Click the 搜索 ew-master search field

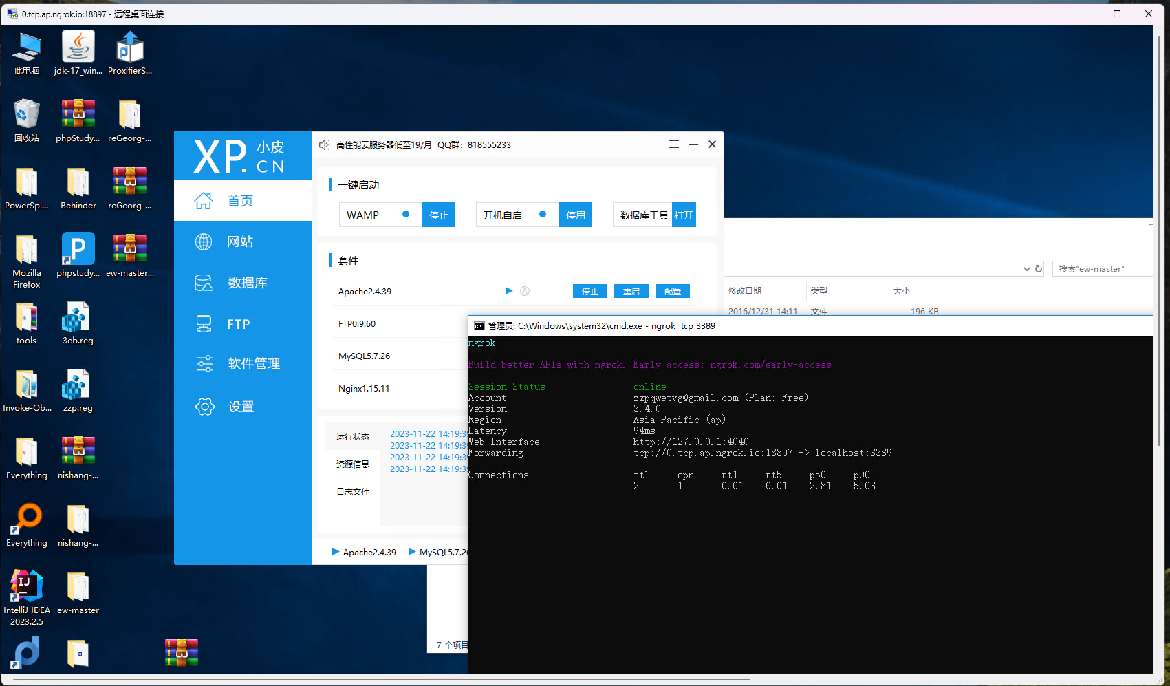click(1102, 269)
